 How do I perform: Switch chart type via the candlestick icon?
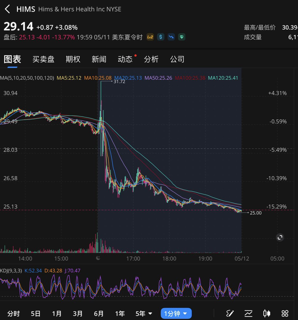coord(267,313)
